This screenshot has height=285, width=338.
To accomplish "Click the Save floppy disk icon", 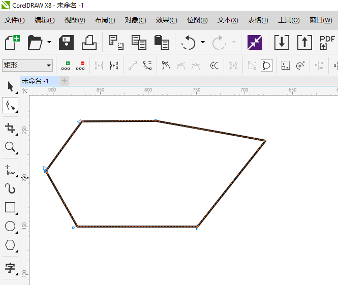I will coord(66,42).
